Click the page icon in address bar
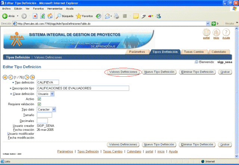Viewport: 239px width, 165px height. 15,23
